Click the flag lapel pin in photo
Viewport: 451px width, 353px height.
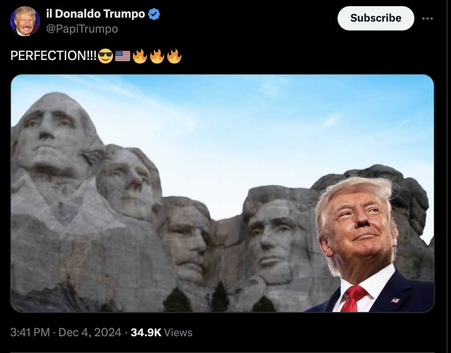[x=395, y=300]
